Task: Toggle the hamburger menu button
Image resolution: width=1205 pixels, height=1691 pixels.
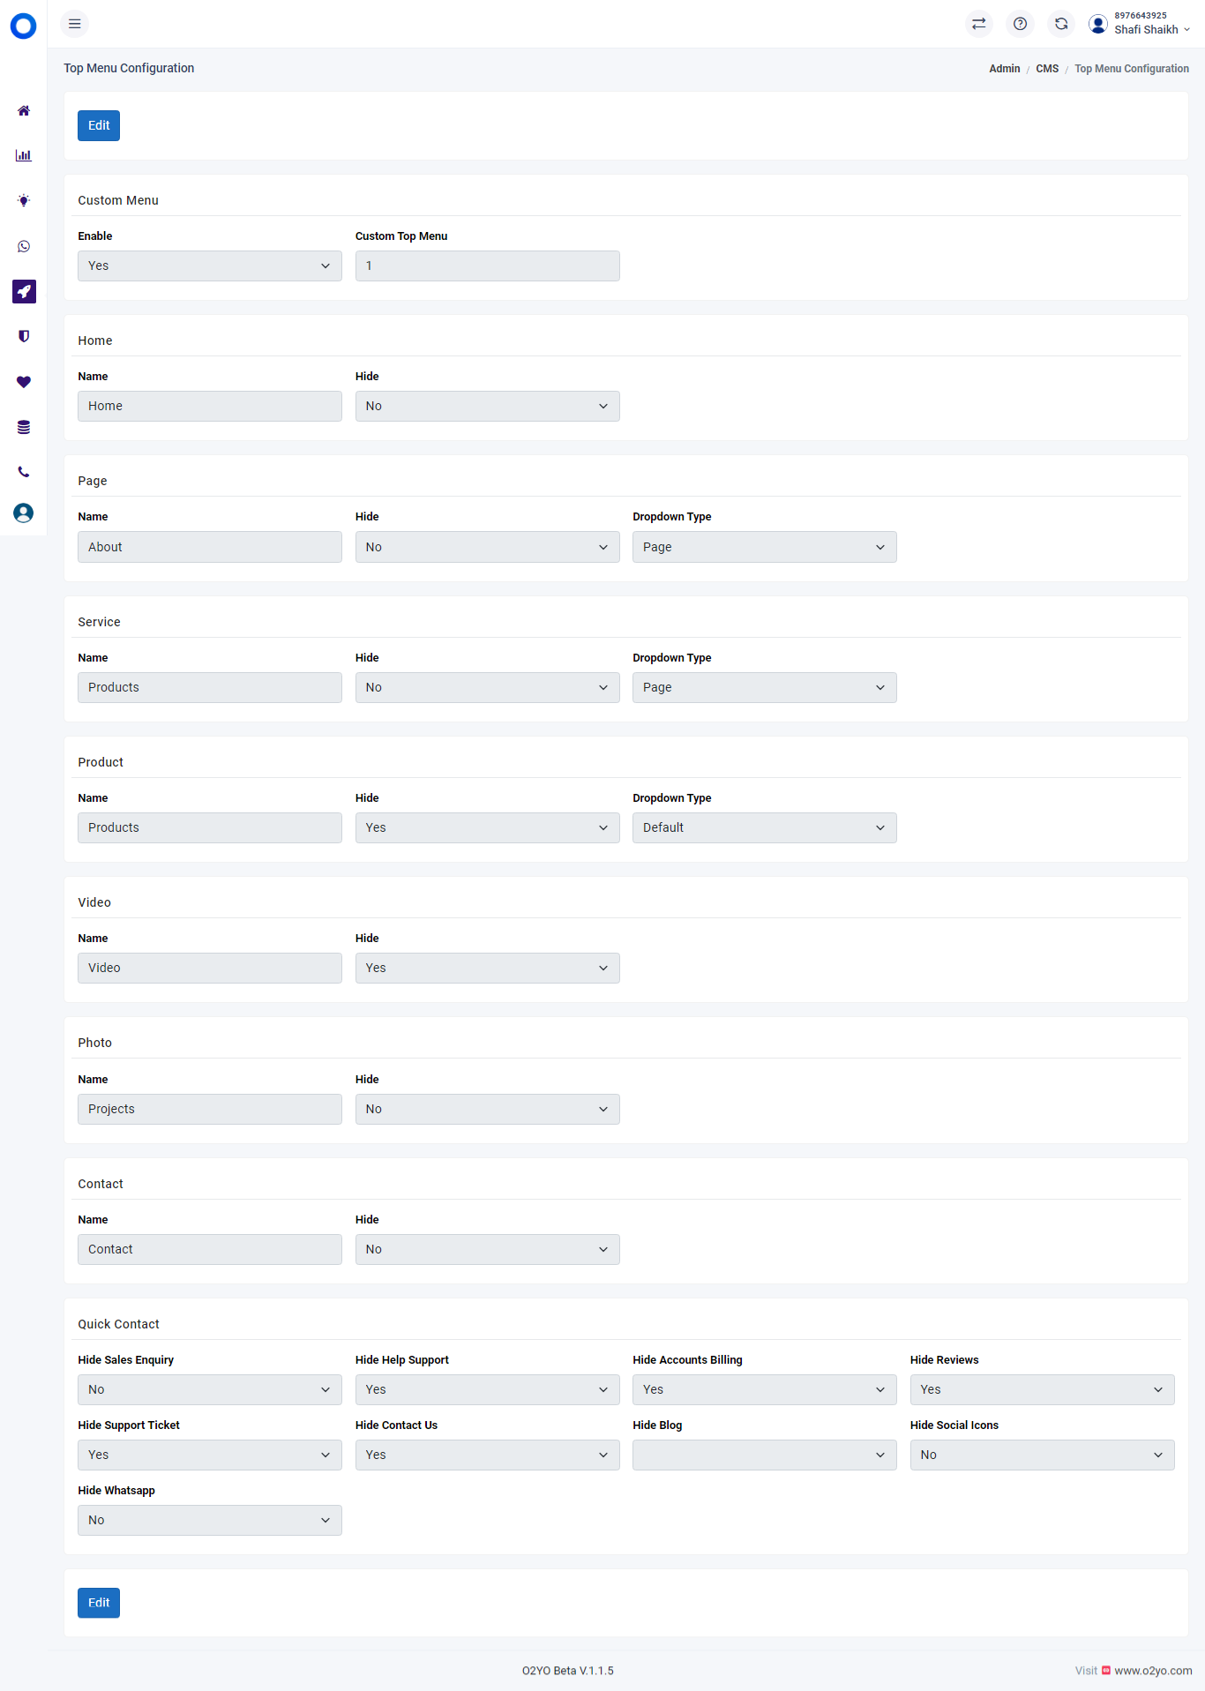Action: 75,24
